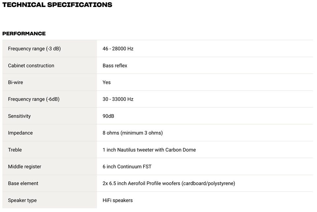Select the Frequency range (-6dB) label
Image resolution: width=317 pixels, height=212 pixels.
34,99
